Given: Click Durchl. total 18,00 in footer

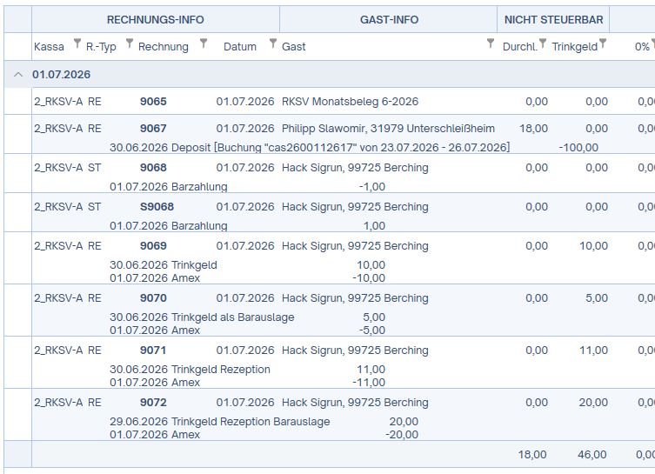Looking at the screenshot, I should [532, 455].
